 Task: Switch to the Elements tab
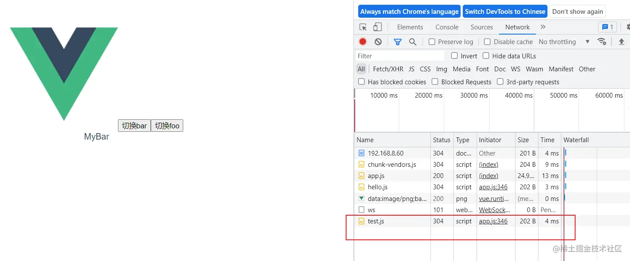tap(410, 27)
